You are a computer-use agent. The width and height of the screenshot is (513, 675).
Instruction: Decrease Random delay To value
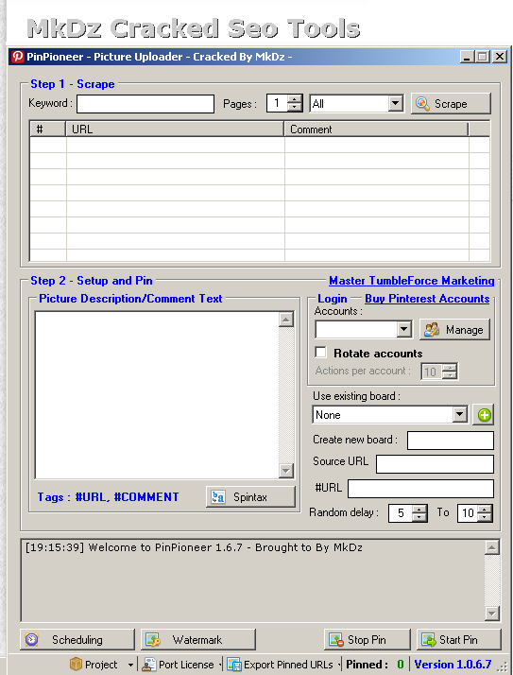click(485, 517)
